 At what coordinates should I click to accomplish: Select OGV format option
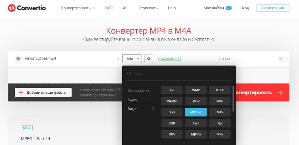tap(172, 134)
